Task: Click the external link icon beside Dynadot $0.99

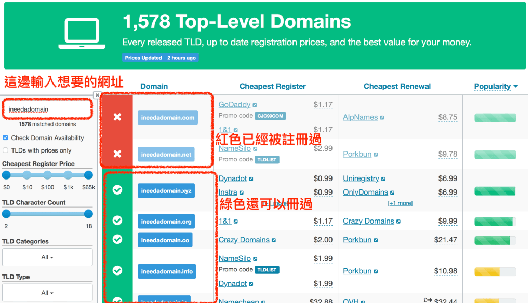Action: tap(251, 179)
